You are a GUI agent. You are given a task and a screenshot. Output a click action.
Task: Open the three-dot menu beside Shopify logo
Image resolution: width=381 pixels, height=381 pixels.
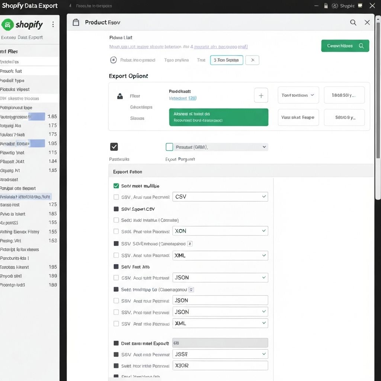click(x=53, y=25)
